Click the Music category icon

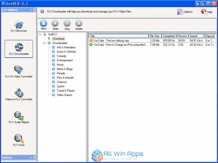click(x=53, y=64)
